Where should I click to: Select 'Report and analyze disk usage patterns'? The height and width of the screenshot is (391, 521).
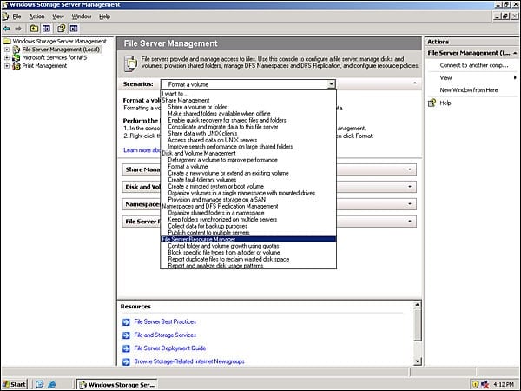pyautogui.click(x=215, y=266)
